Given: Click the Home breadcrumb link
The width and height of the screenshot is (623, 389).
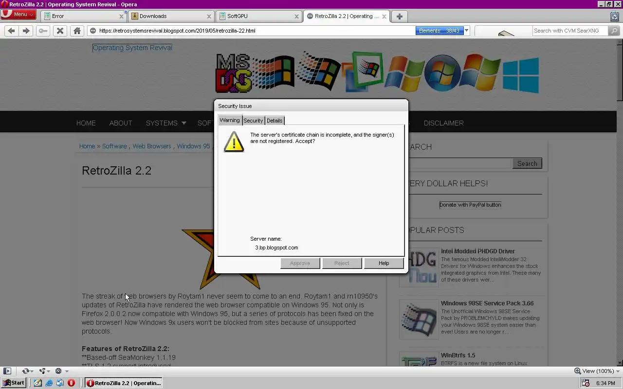Looking at the screenshot, I should coord(87,146).
